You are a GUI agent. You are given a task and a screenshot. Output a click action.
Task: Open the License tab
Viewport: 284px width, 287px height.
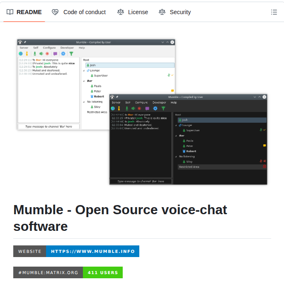point(133,12)
